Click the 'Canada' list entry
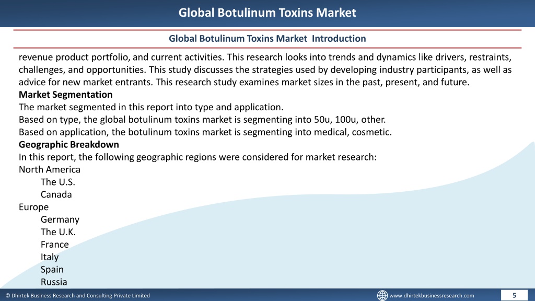Screen dimensions: 535x301 tap(56, 194)
